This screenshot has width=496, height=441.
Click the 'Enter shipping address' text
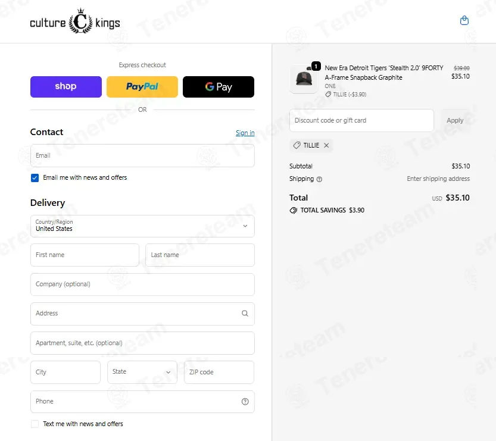pos(438,179)
